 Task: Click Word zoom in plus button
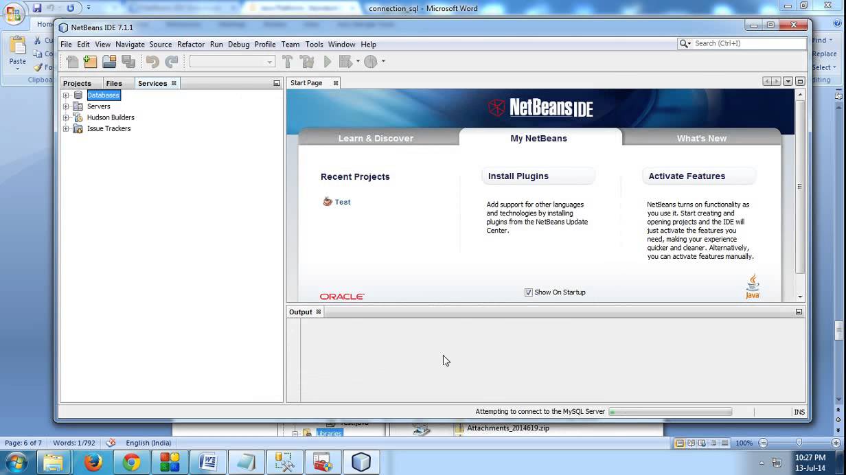pos(836,443)
